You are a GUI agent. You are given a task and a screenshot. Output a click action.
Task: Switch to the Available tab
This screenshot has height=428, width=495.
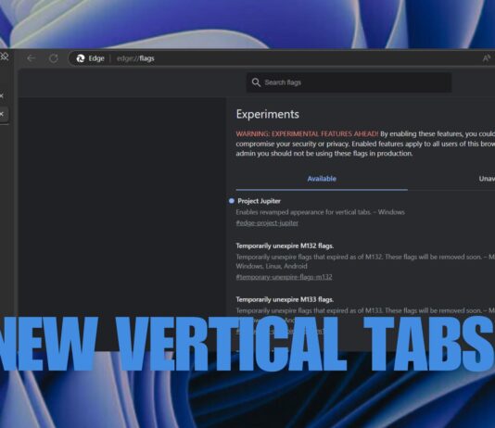coord(322,179)
